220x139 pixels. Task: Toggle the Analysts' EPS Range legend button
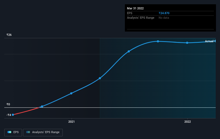pyautogui.click(x=43, y=132)
